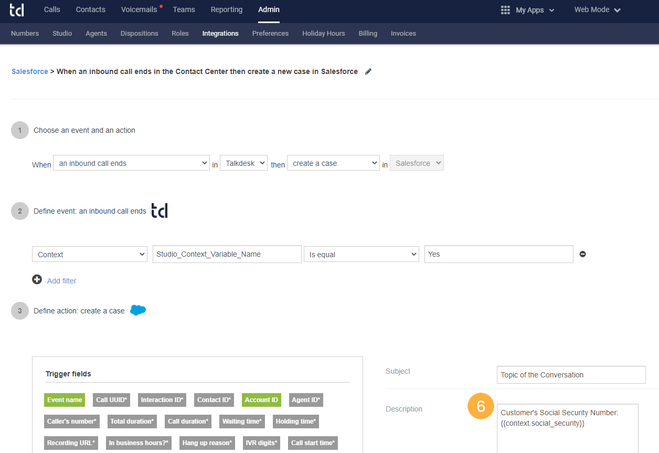Open the Contacts tab
The width and height of the screenshot is (659, 453).
click(x=90, y=10)
